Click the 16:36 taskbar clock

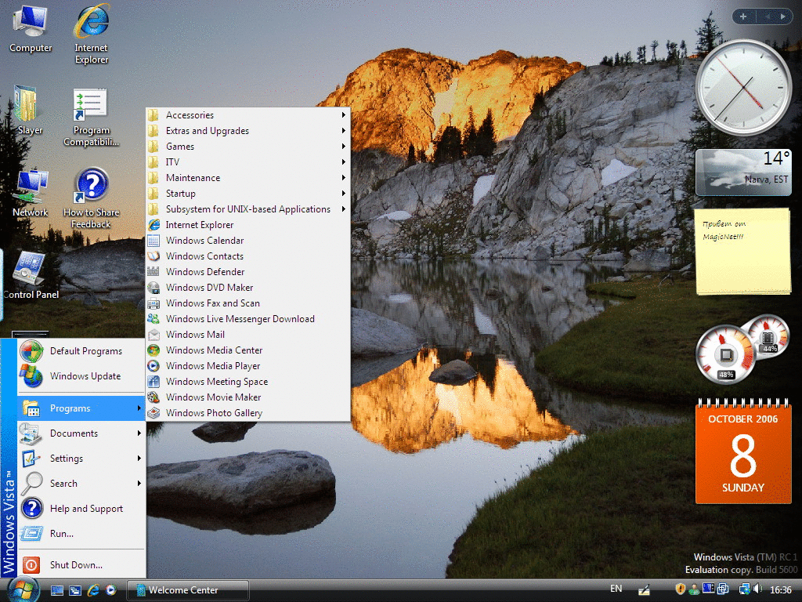(x=781, y=589)
